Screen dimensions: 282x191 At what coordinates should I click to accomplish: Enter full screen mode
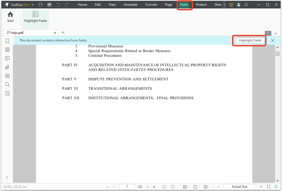pos(269,187)
